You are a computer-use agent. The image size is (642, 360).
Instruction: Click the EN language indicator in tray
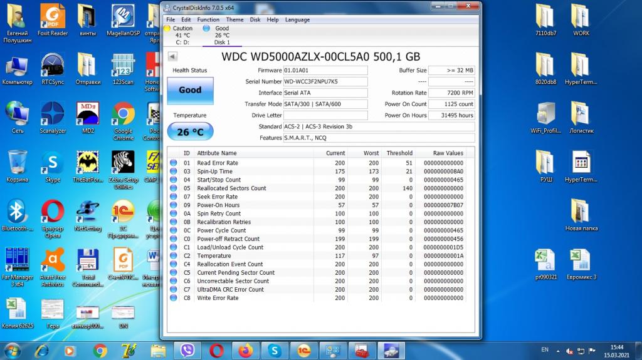pos(545,350)
